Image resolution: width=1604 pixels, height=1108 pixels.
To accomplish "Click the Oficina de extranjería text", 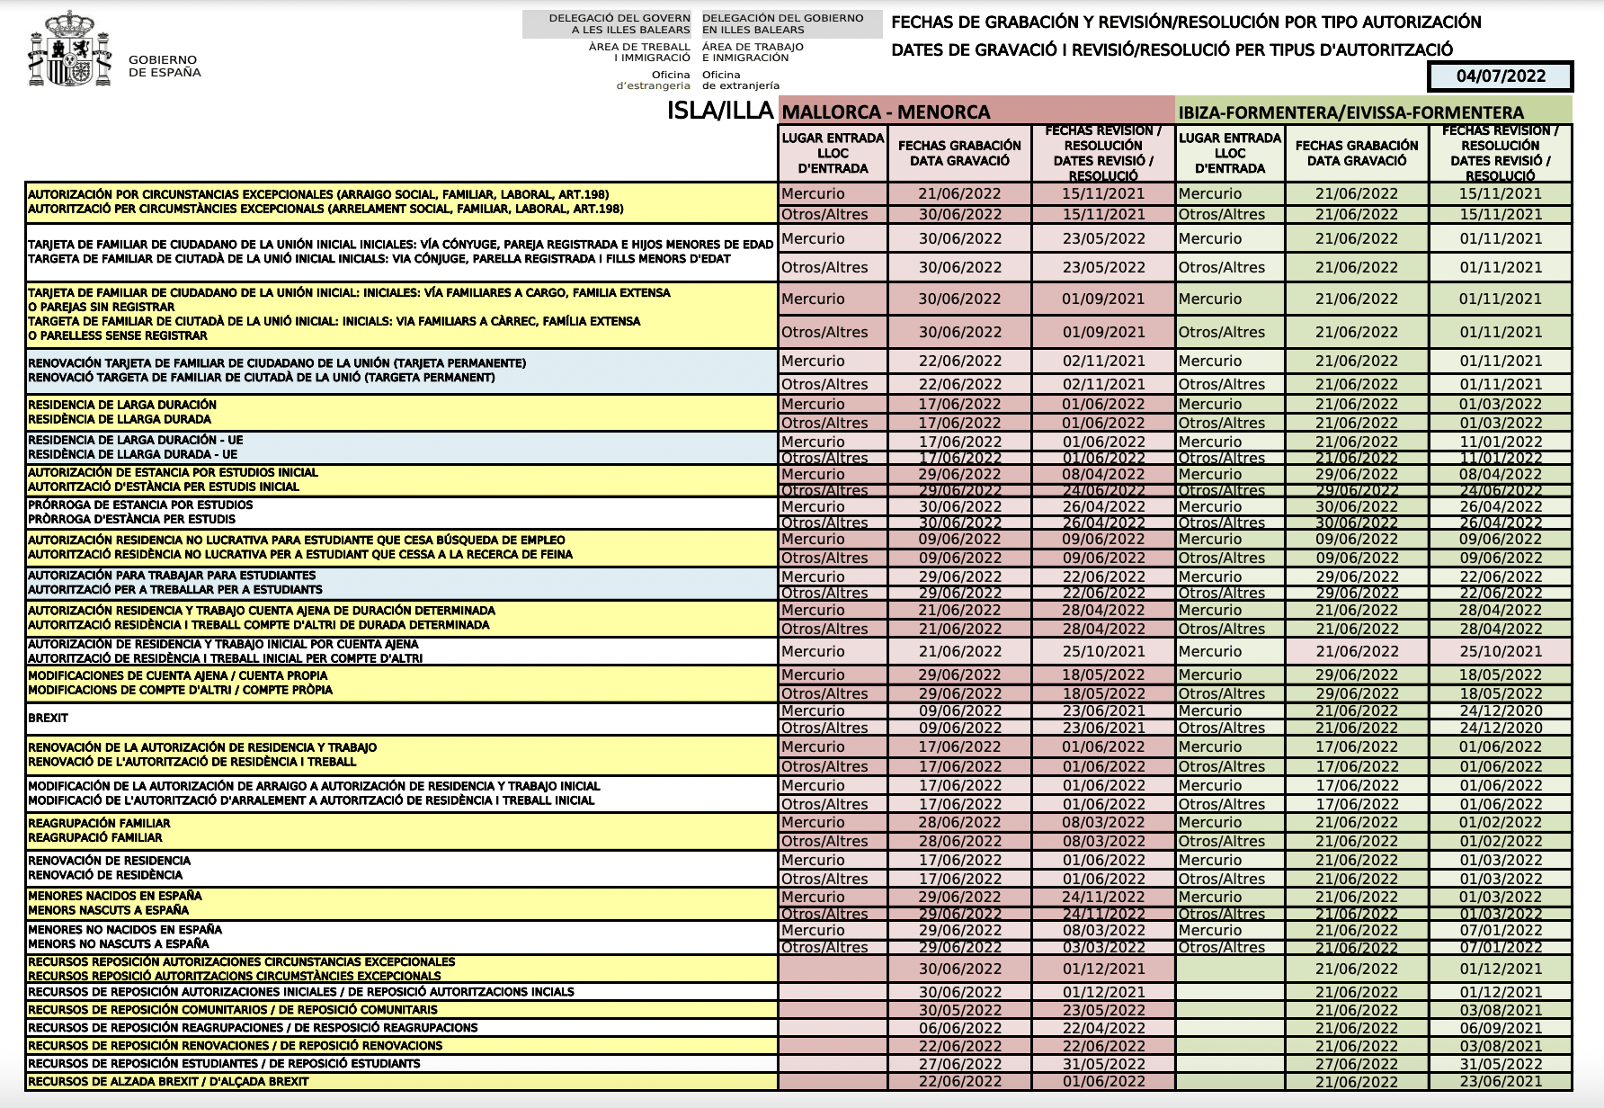I will click(741, 80).
